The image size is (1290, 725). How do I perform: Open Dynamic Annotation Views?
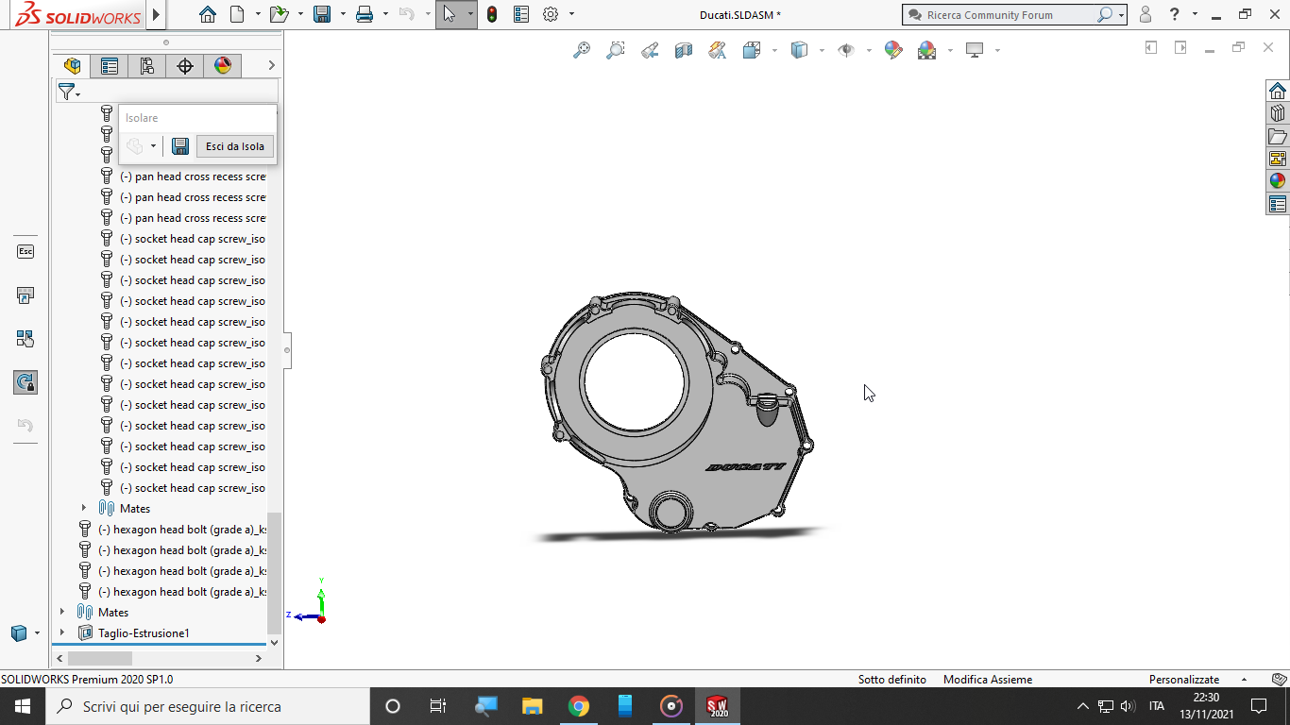point(718,50)
